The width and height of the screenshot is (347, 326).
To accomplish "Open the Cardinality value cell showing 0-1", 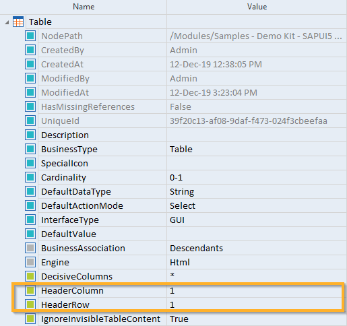I will (257, 177).
